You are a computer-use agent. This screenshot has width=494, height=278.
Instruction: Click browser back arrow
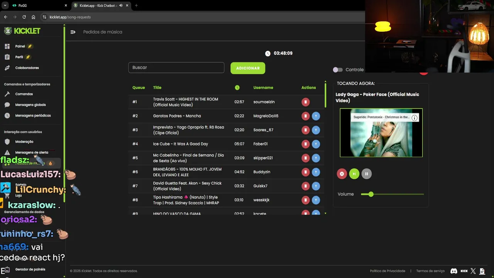6,17
